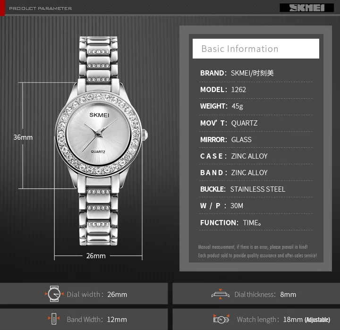Click the GLASS mirror value
This screenshot has width=340, height=330.
[241, 139]
